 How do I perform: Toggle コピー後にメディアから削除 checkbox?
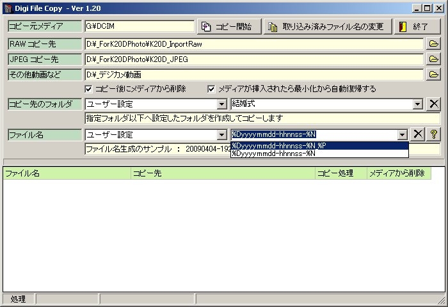coord(88,89)
